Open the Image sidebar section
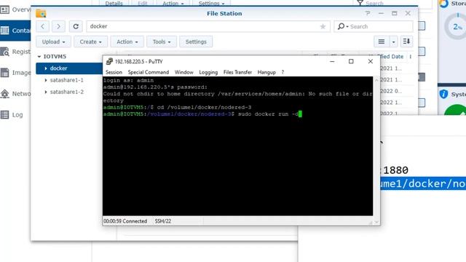Screen dimensions: 466x262 [15, 73]
